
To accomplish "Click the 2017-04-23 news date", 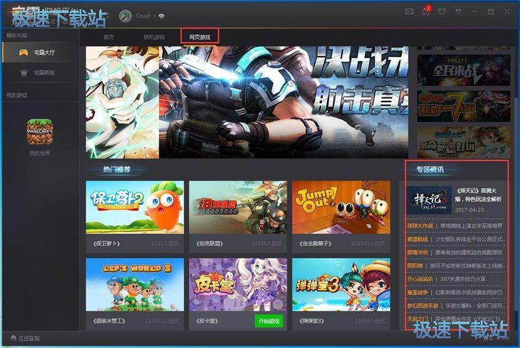I will [x=469, y=210].
